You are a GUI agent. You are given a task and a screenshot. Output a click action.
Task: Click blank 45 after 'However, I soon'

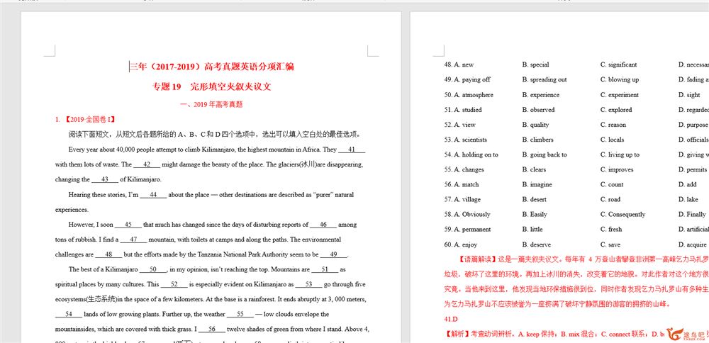click(x=128, y=225)
